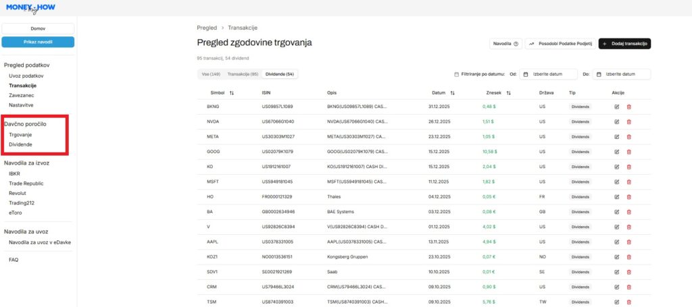Switch to the Vse (149) tab
This screenshot has height=307, width=692.
[210, 74]
